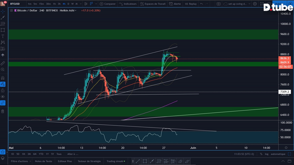Collapse the legend toggle next to Bitcoin / Dollar
294x165 pixels.
tap(11, 11)
